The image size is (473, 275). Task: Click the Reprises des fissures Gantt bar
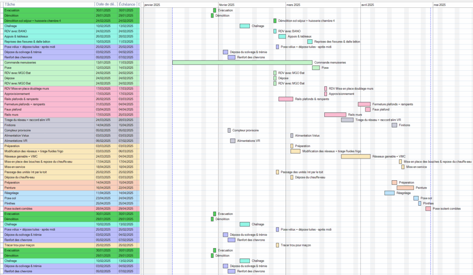[x=310, y=42]
